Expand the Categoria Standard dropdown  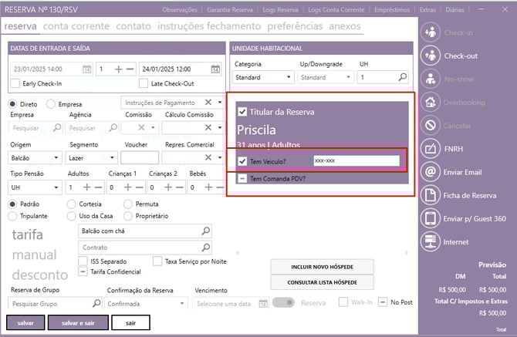(288, 77)
